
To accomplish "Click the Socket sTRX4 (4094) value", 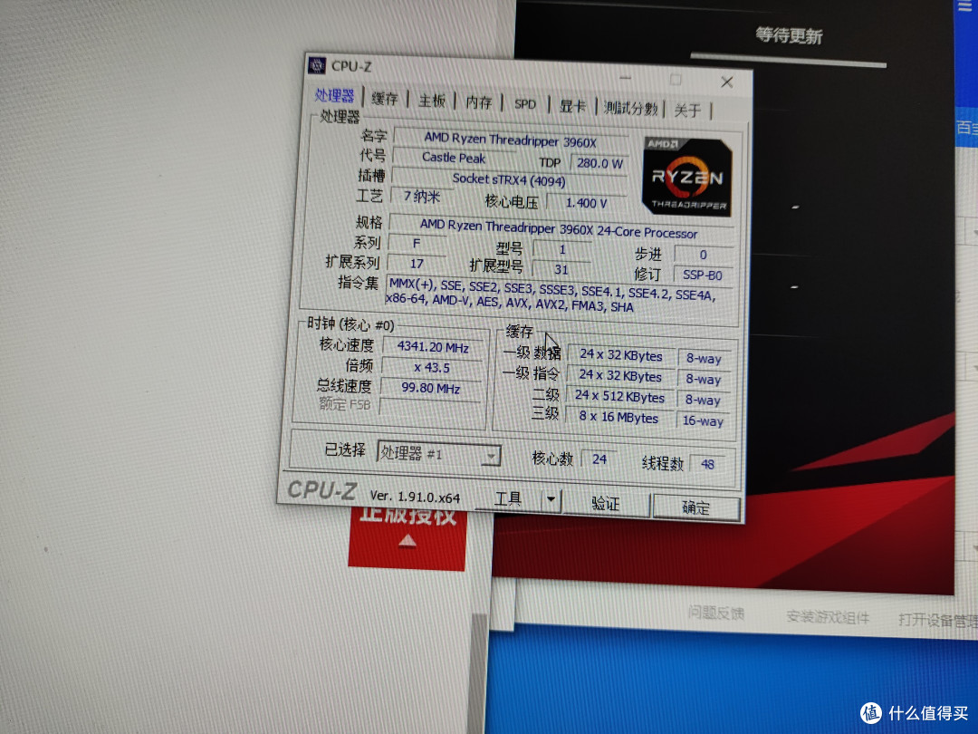I will (509, 179).
